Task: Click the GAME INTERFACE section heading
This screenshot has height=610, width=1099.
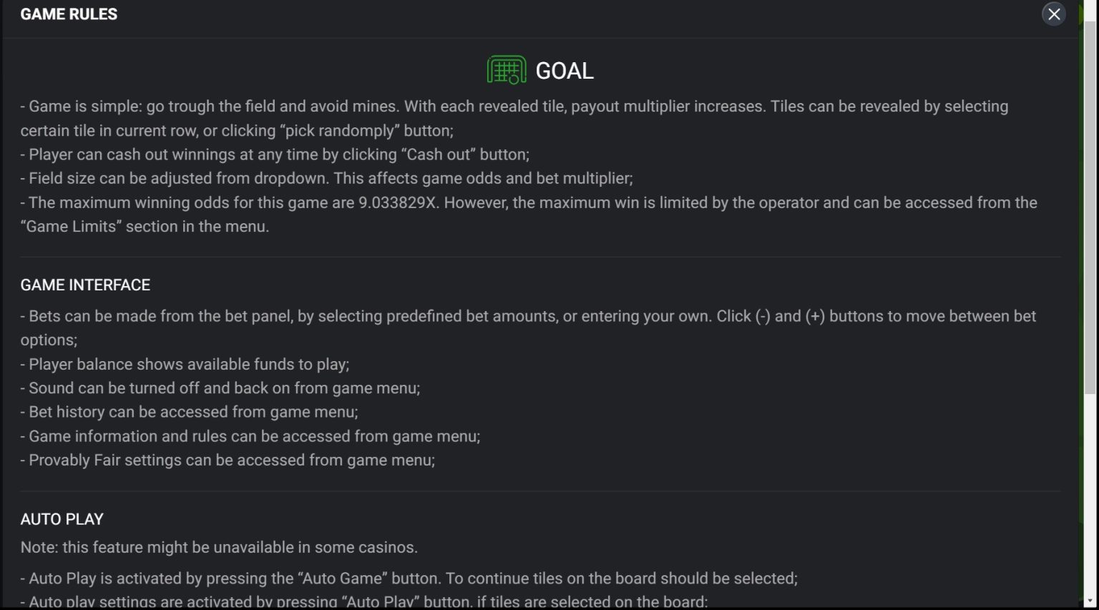Action: tap(85, 285)
